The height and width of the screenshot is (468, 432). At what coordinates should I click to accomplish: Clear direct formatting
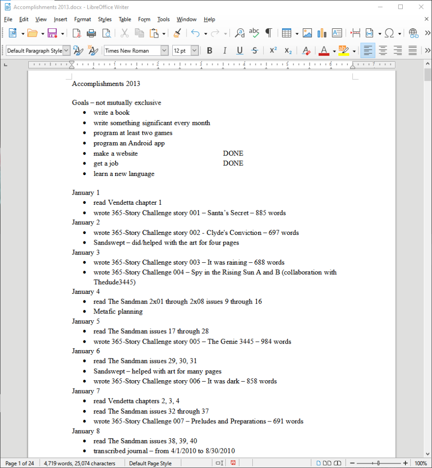coord(306,51)
